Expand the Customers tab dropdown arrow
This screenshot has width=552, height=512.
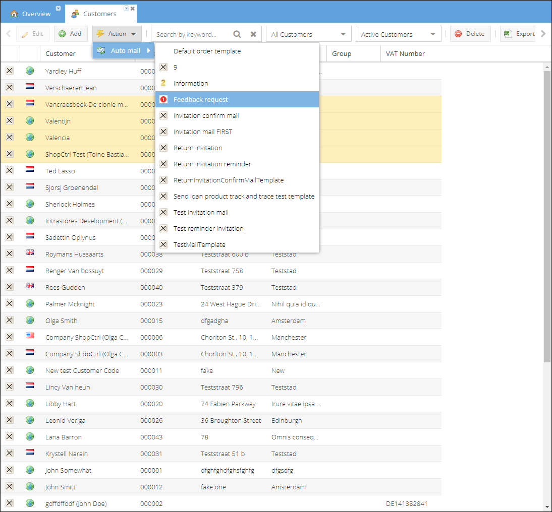126,8
